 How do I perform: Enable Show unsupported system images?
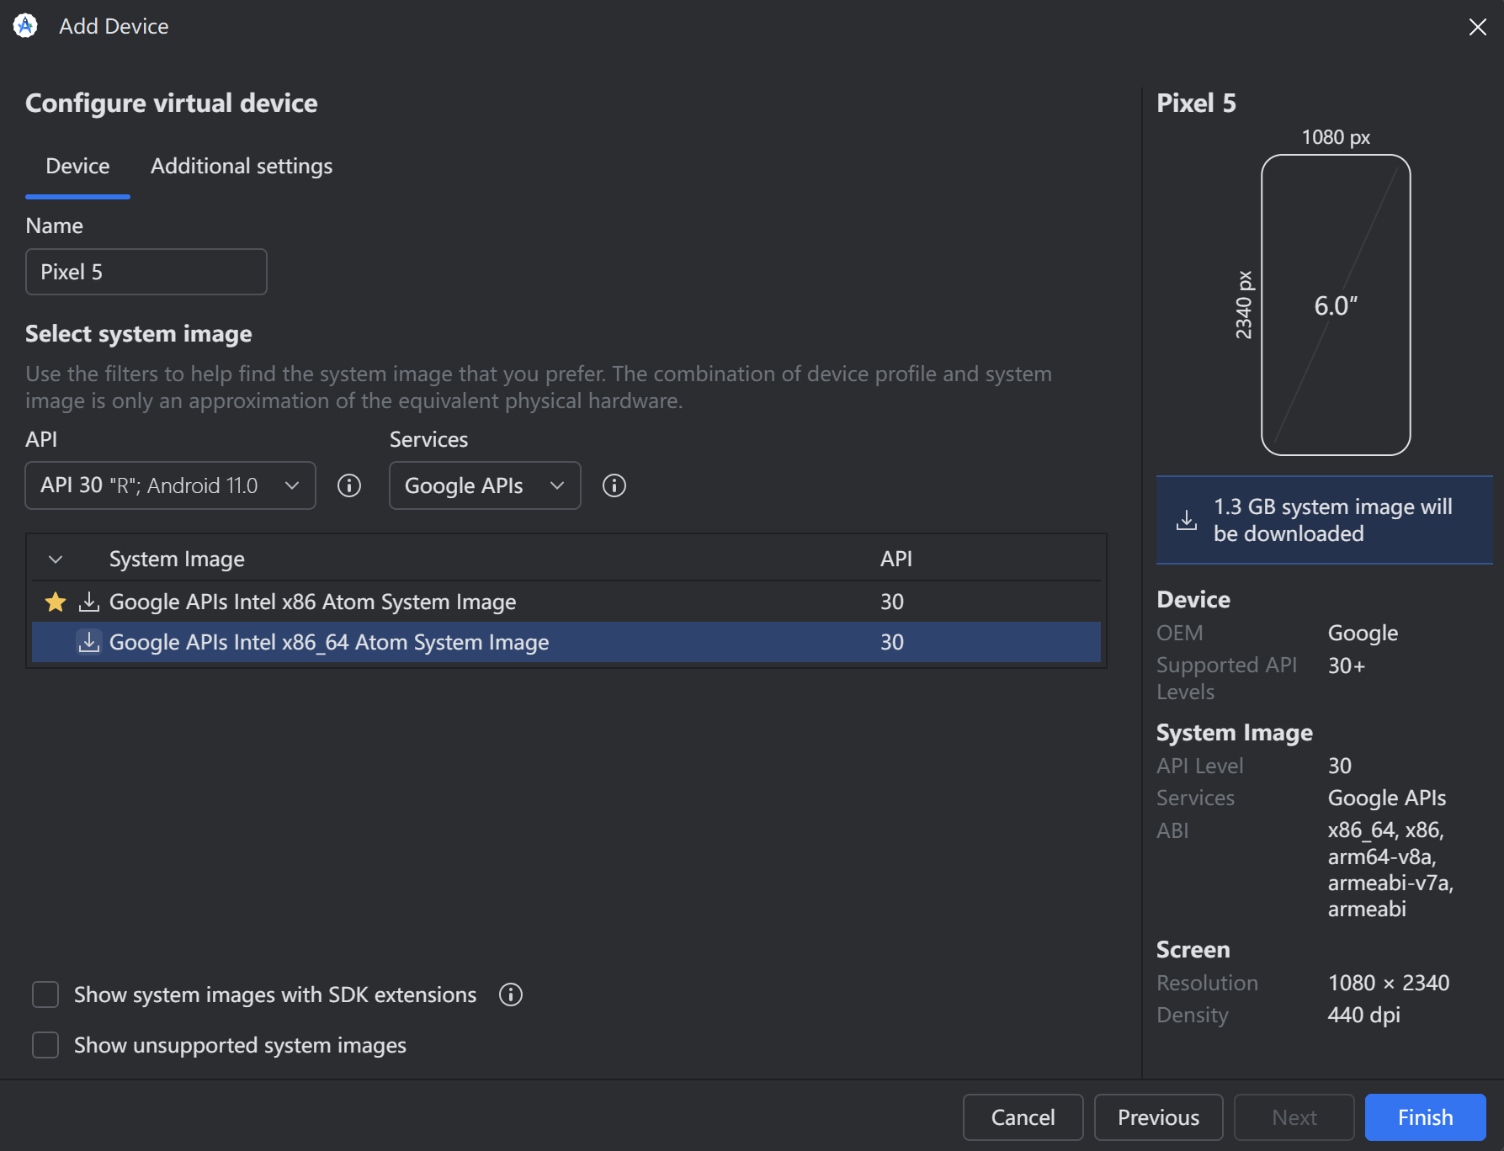point(45,1045)
